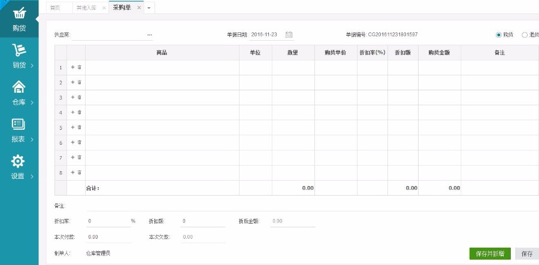The width and height of the screenshot is (539, 265).
Task: Click the 数量 cell in row 2
Action: (293, 83)
